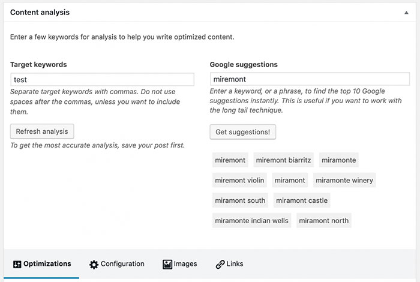Select the 'miremont violin' suggestion

239,180
